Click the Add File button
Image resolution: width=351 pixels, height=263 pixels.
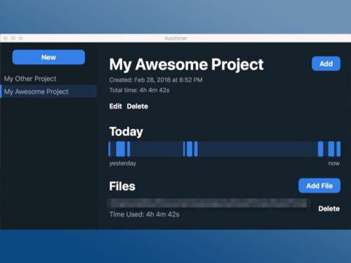tap(319, 186)
